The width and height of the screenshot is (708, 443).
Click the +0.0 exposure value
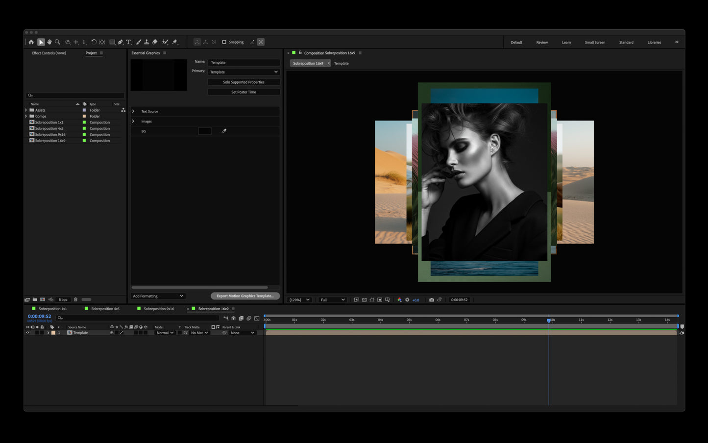click(x=415, y=300)
